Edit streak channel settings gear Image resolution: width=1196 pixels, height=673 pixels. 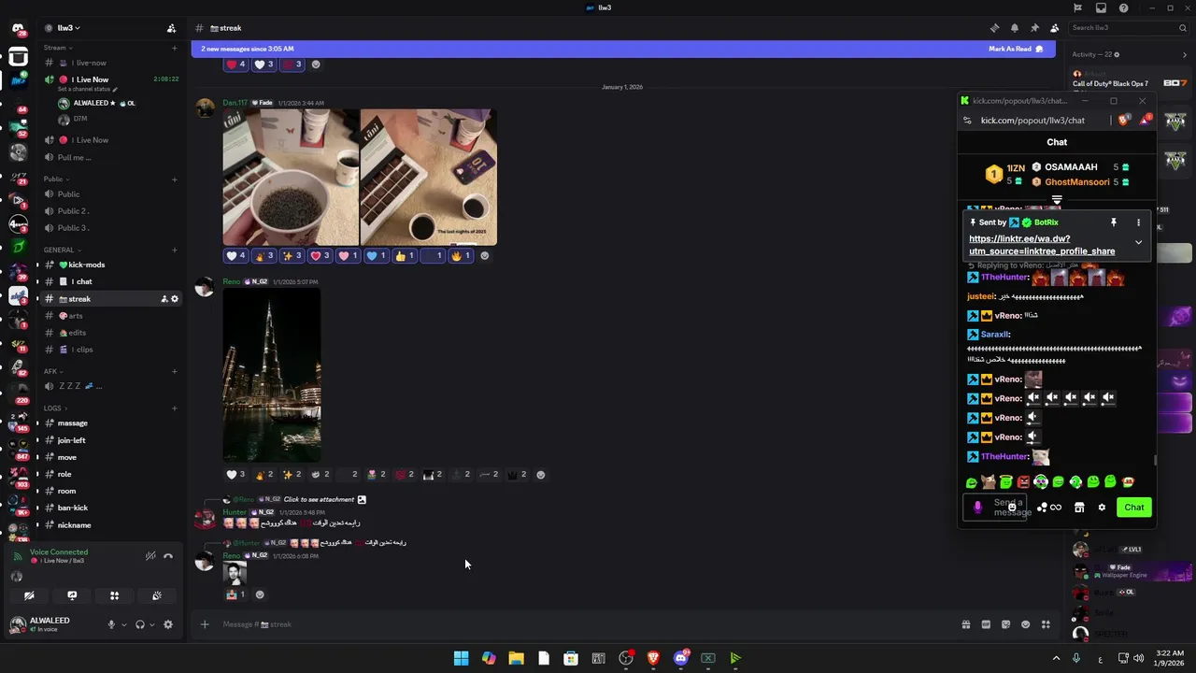click(174, 299)
